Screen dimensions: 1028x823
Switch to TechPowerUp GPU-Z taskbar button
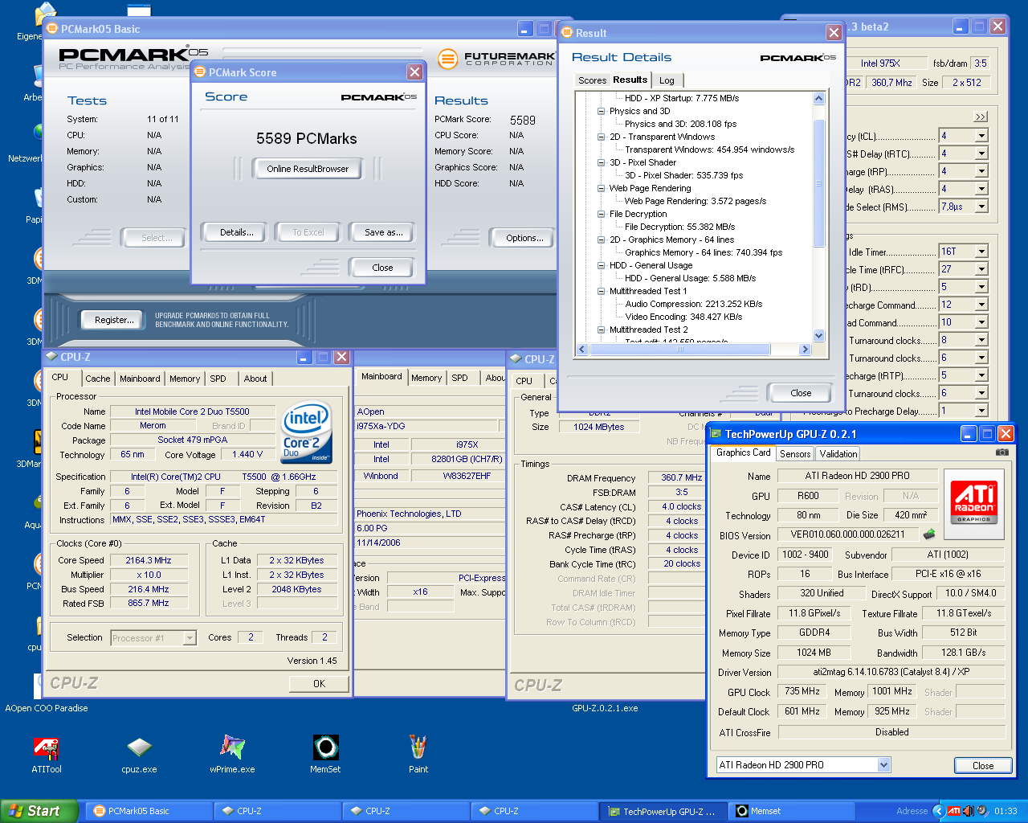point(663,811)
